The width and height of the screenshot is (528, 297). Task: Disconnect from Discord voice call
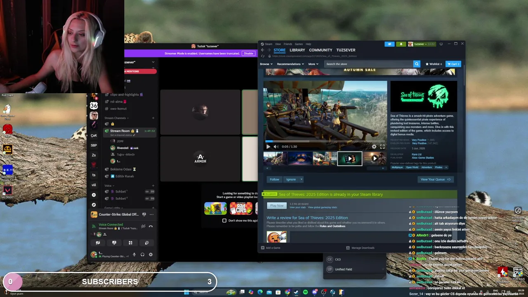coord(151,226)
